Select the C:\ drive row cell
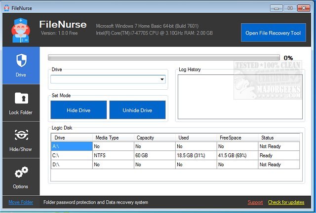Image resolution: width=316 pixels, height=213 pixels. pos(72,155)
